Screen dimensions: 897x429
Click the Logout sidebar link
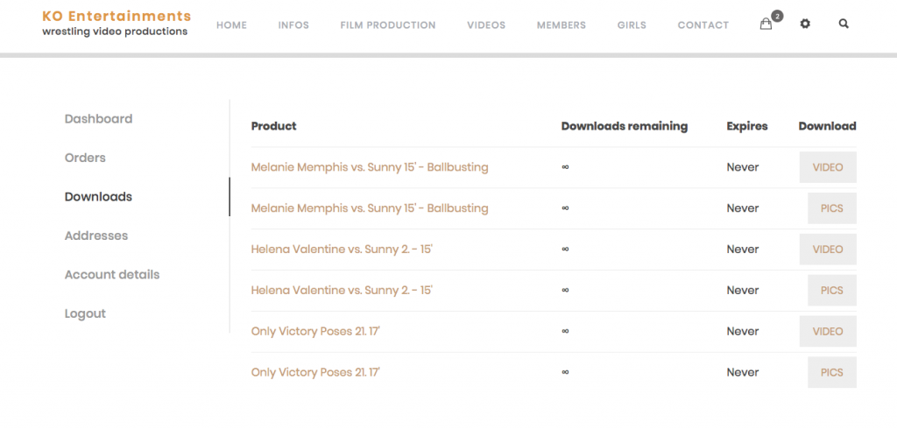coord(85,313)
